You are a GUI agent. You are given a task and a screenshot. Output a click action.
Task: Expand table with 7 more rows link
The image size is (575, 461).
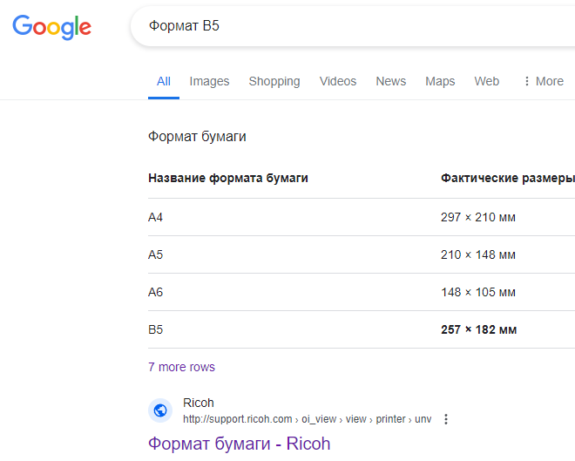tap(181, 367)
